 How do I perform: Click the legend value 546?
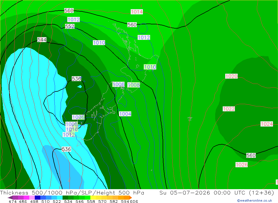pos(80,201)
